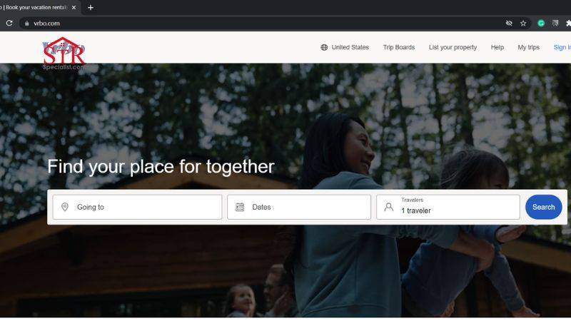The height and width of the screenshot is (321, 571).
Task: Click the Vrbo logo in the header
Action: coord(63,51)
